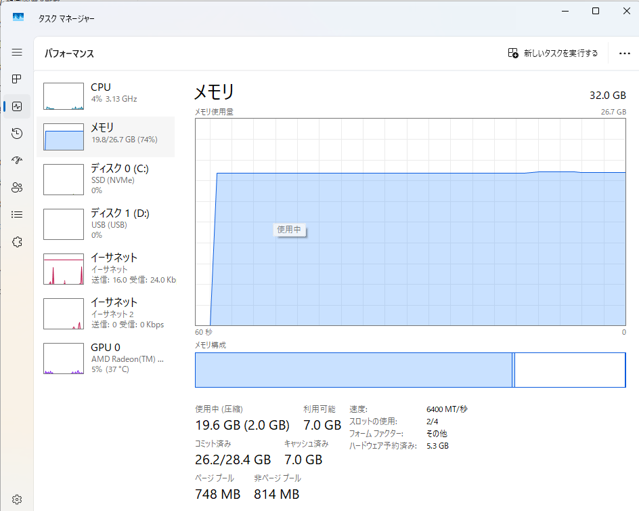Image resolution: width=639 pixels, height=511 pixels.
Task: Click the memory composition bar
Action: click(410, 370)
